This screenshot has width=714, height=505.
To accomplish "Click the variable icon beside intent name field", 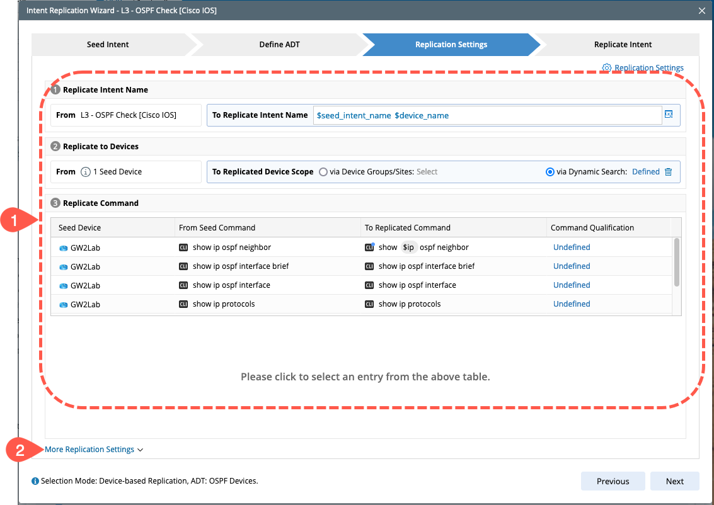I will coord(669,114).
